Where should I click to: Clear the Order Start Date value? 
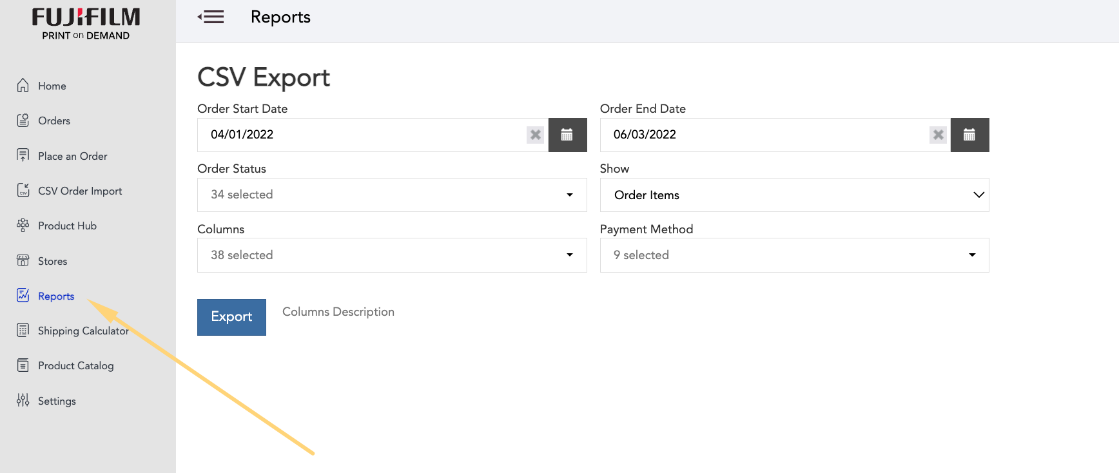tap(535, 135)
